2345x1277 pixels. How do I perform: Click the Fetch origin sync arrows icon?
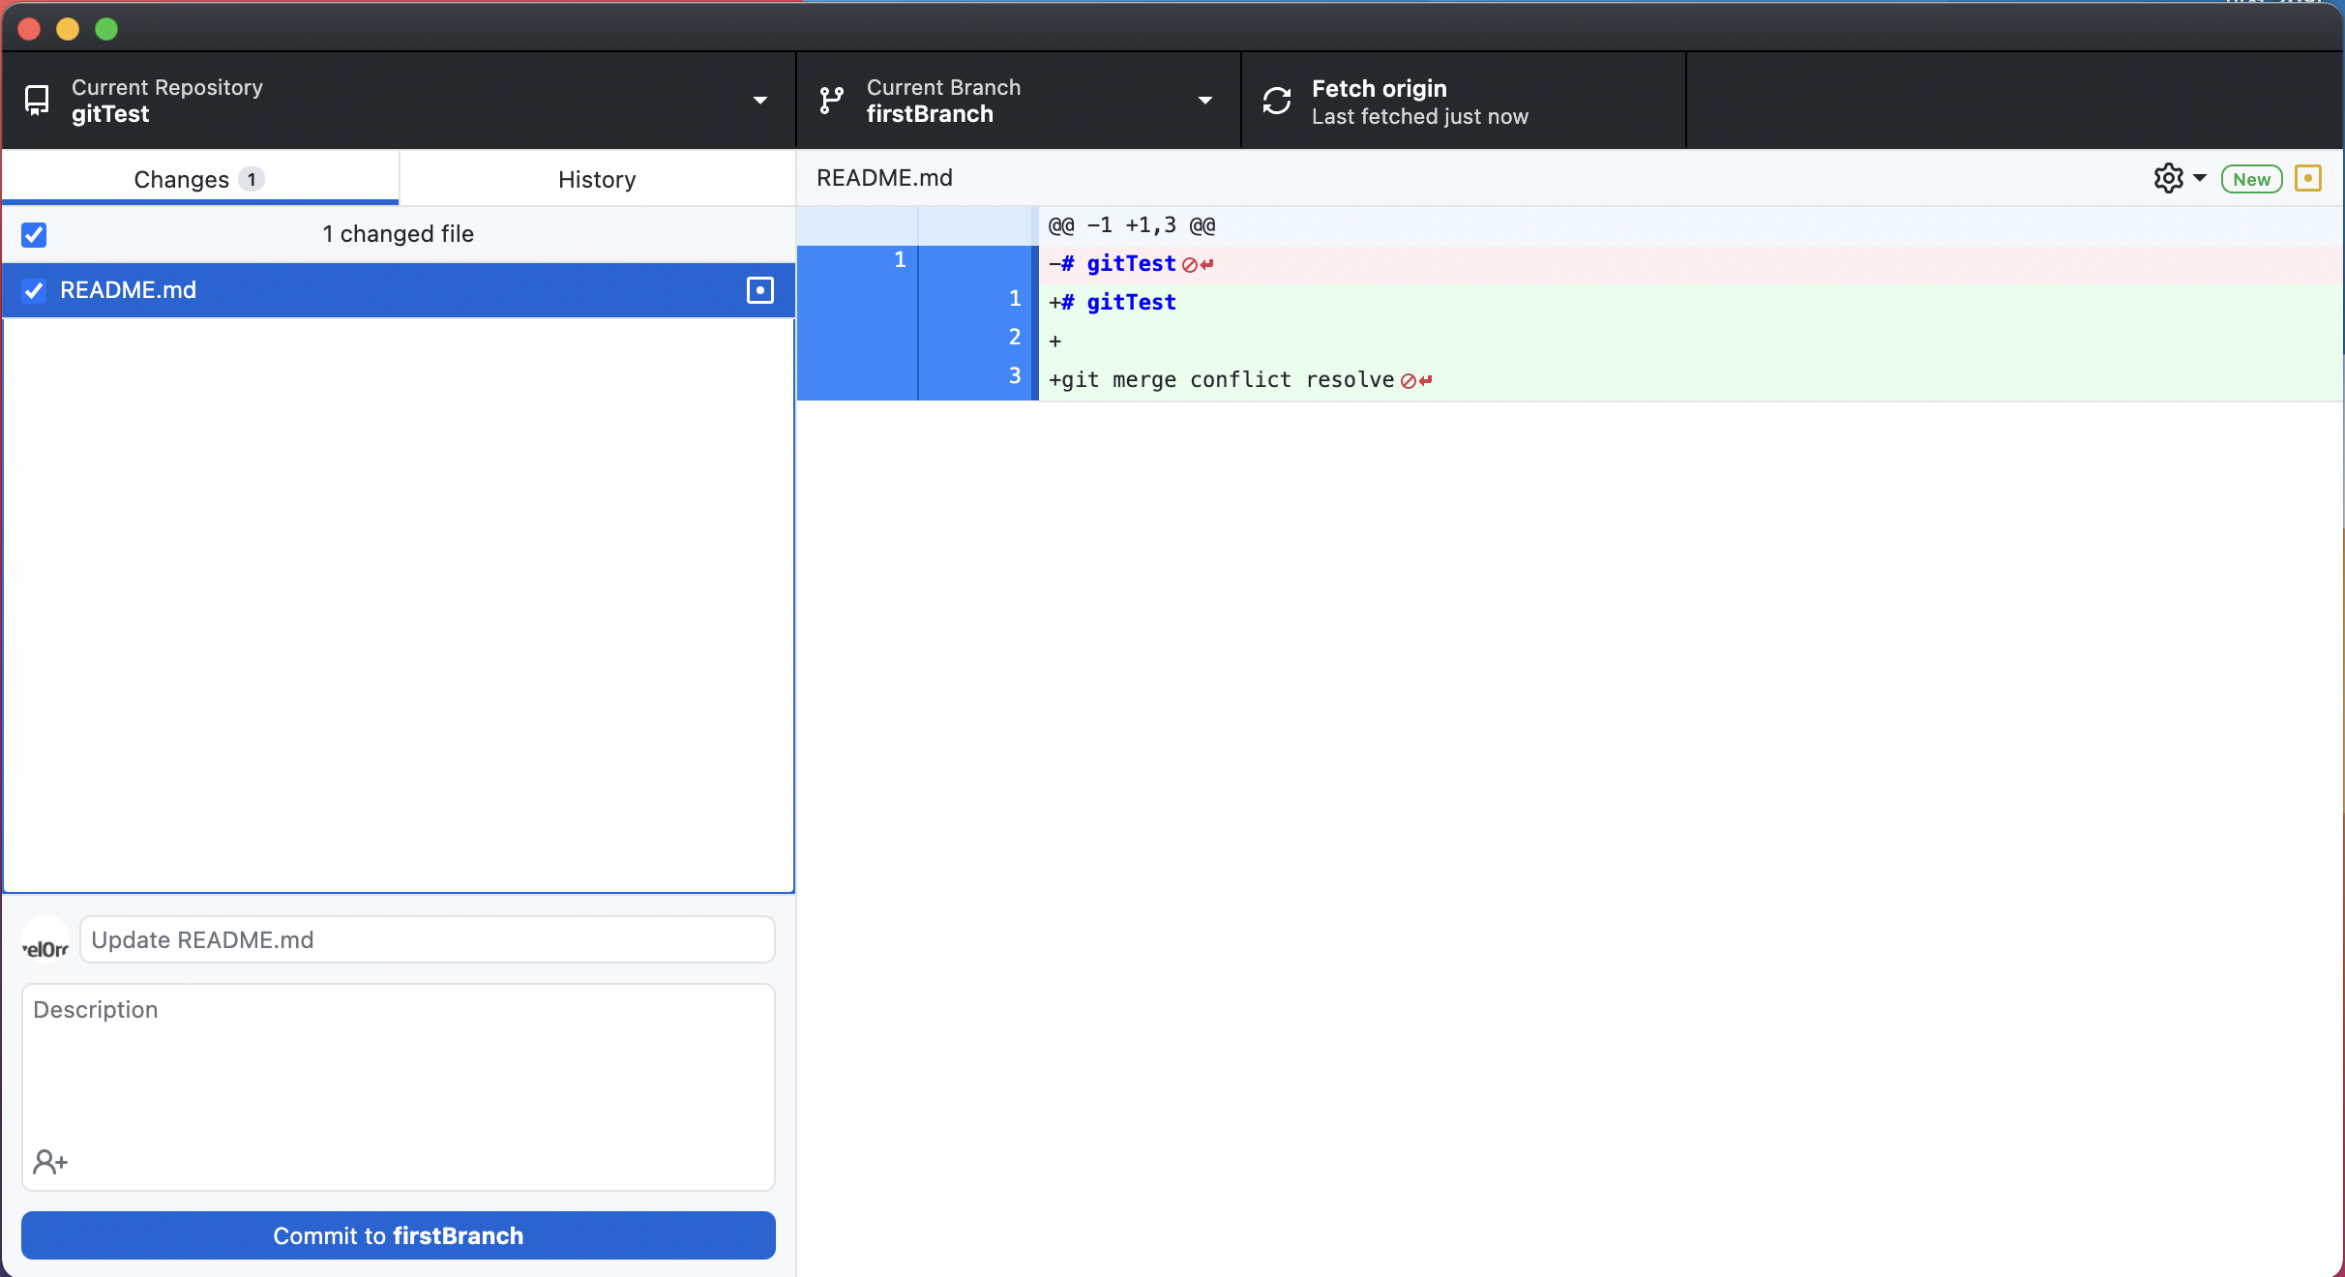[1277, 101]
